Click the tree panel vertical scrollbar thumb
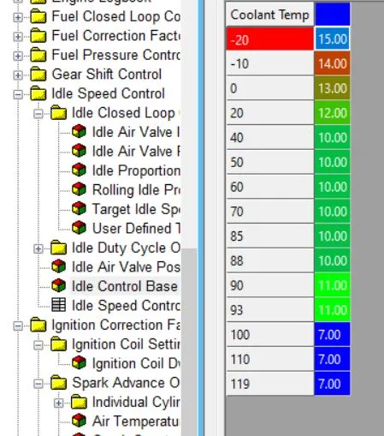This screenshot has height=436, width=384. coord(189,342)
